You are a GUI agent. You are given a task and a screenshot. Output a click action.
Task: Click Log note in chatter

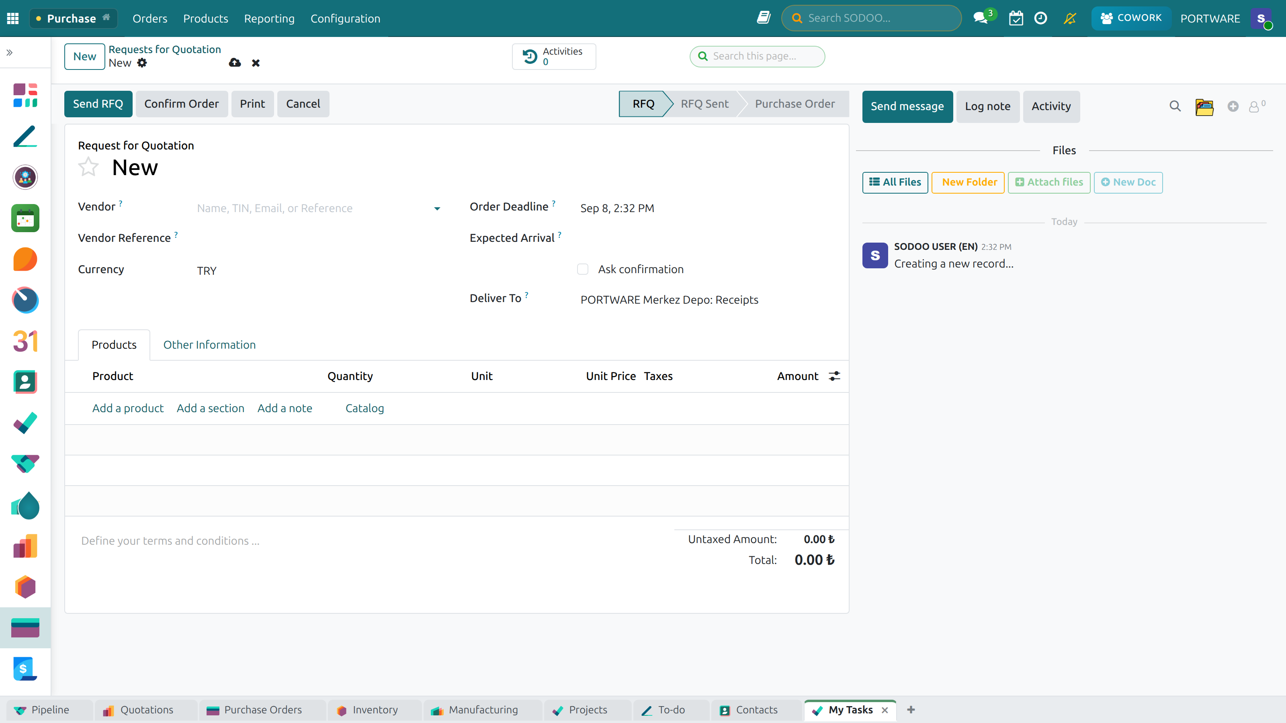[x=987, y=106]
